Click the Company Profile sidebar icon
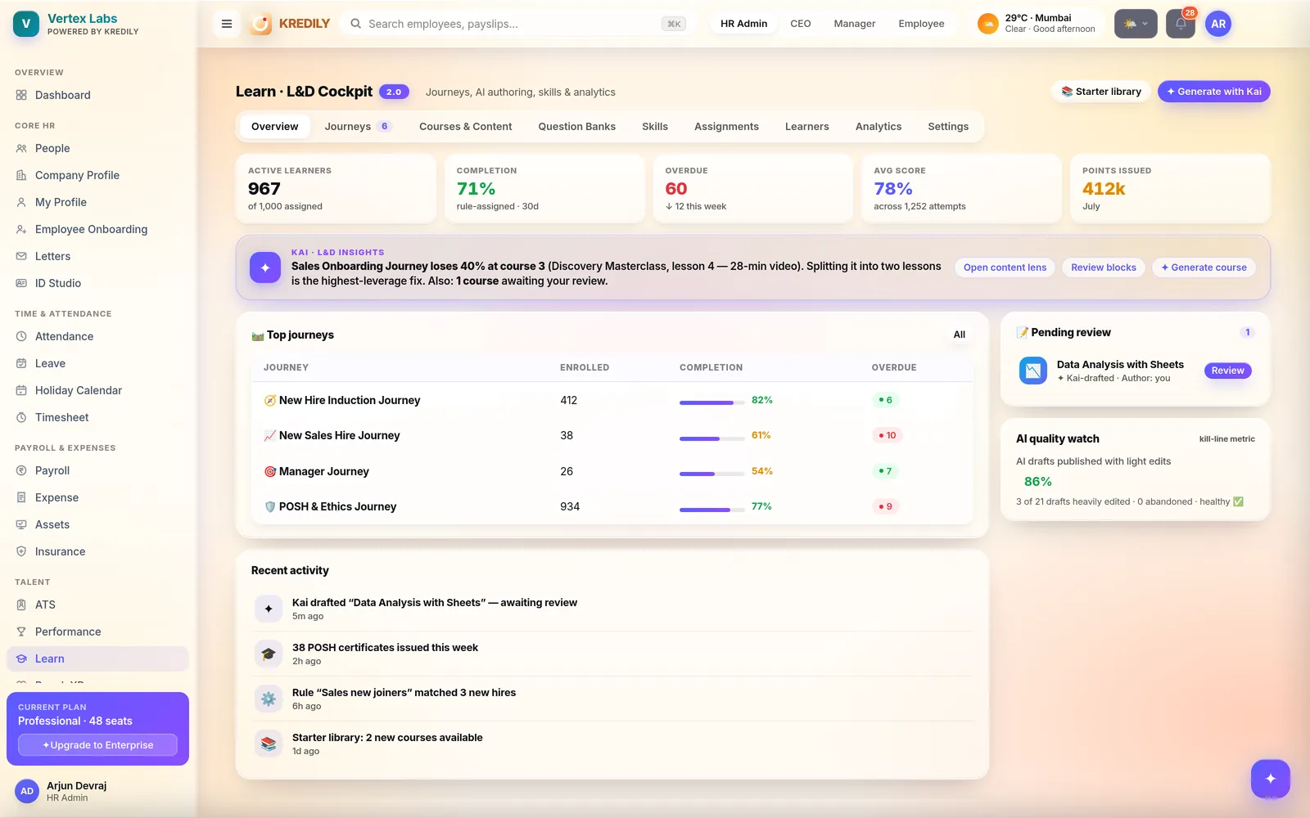 [21, 175]
